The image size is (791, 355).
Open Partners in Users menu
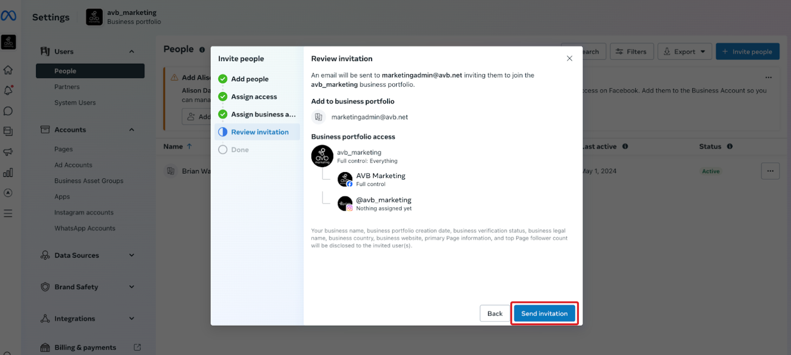(x=67, y=87)
